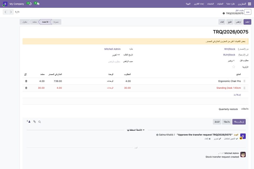Click the My Company name in navbar

pyautogui.click(x=17, y=4)
